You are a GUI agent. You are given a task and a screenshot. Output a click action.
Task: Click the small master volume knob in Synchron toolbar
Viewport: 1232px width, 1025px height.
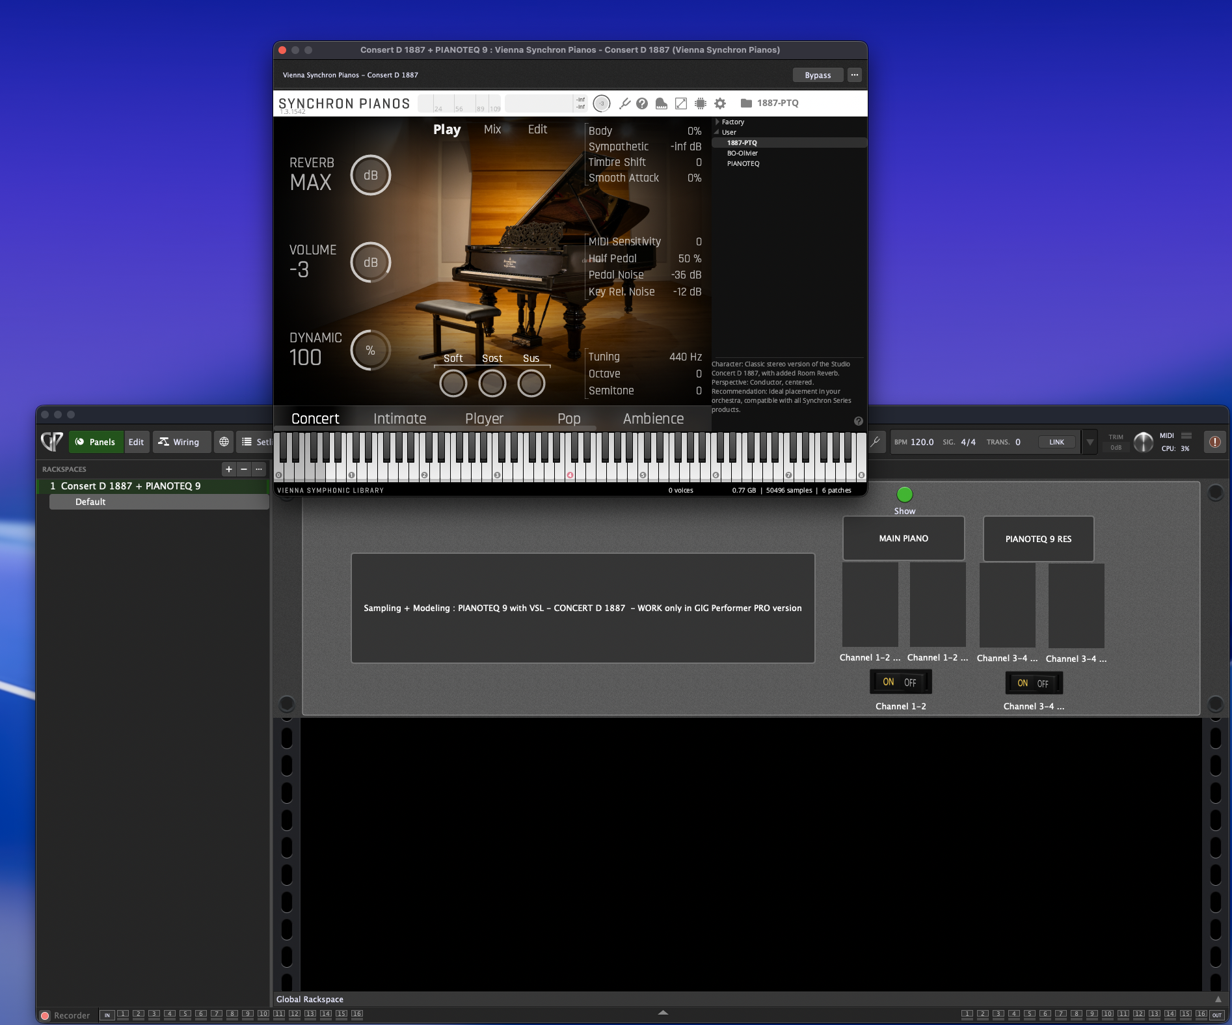pyautogui.click(x=602, y=103)
